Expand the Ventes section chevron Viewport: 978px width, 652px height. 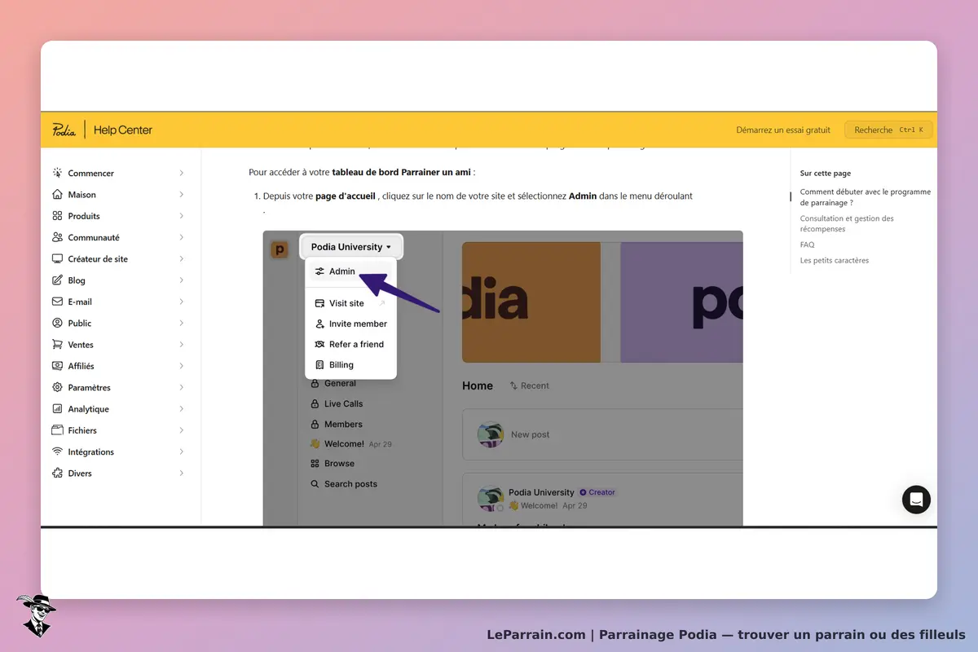182,344
